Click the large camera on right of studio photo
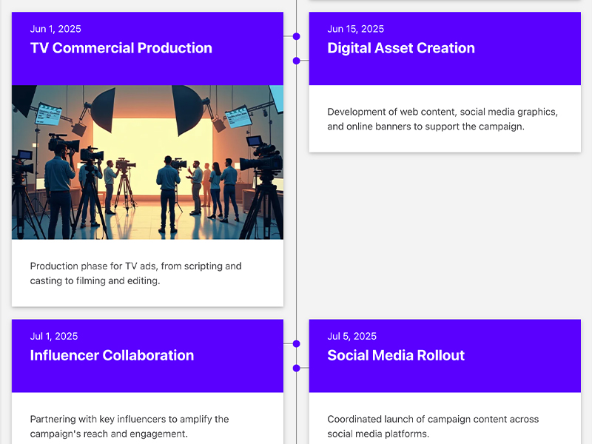Viewport: 592px width, 444px height. pos(261,159)
